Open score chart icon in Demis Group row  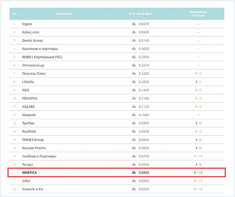134,40
